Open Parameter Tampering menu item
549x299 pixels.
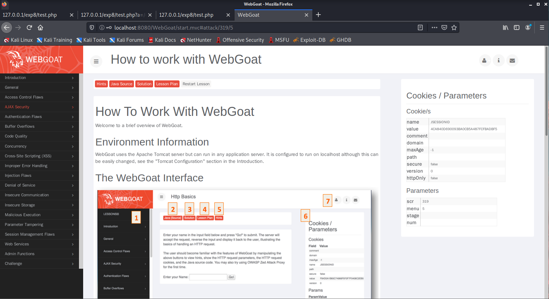tap(39, 225)
